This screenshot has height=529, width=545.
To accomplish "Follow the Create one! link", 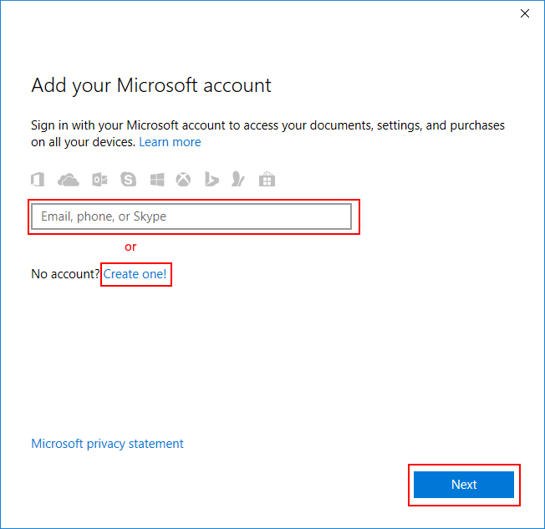I will point(135,274).
